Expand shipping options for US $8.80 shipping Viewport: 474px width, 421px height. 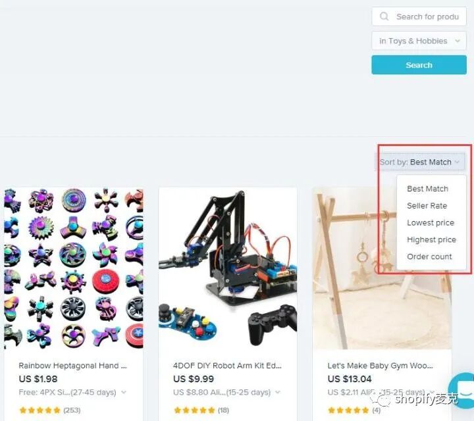(x=278, y=392)
